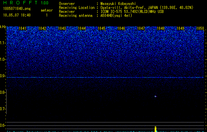Click the 1843 time marker
The width and height of the screenshot is (207, 132).
coord(62,28)
